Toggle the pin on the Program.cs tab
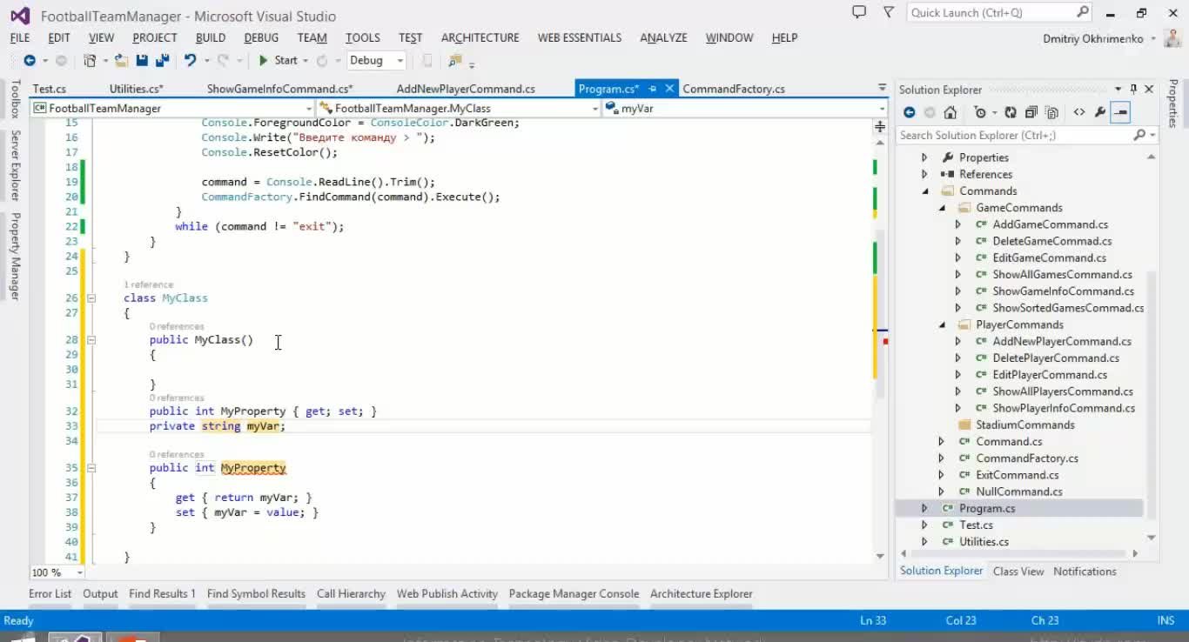Screen dimensions: 1189x642 click(x=652, y=89)
